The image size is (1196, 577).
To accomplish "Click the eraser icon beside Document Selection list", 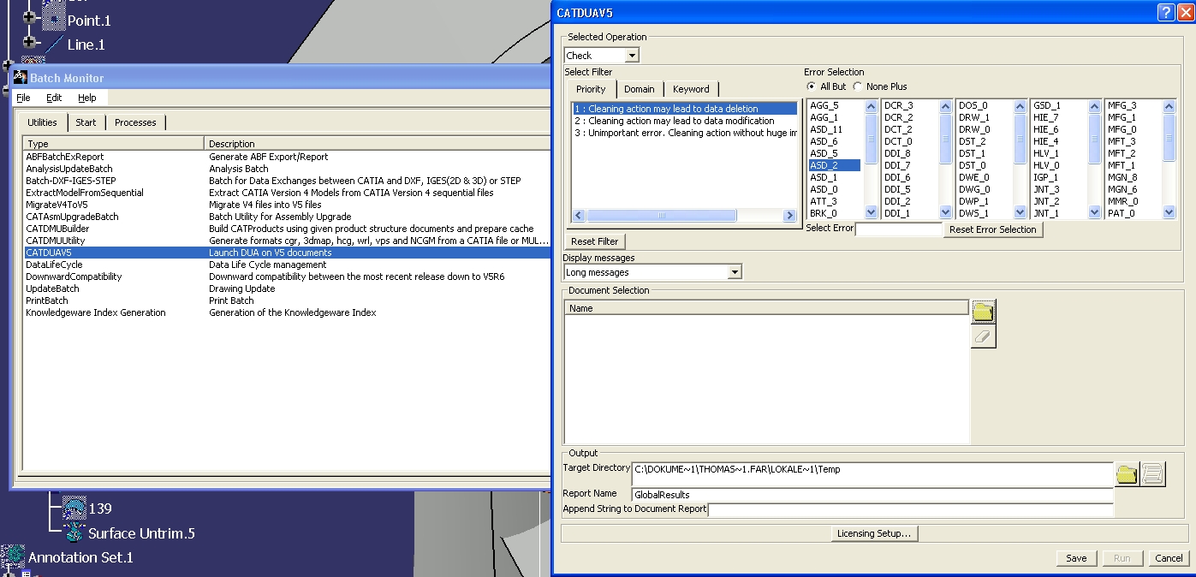I will click(x=983, y=336).
